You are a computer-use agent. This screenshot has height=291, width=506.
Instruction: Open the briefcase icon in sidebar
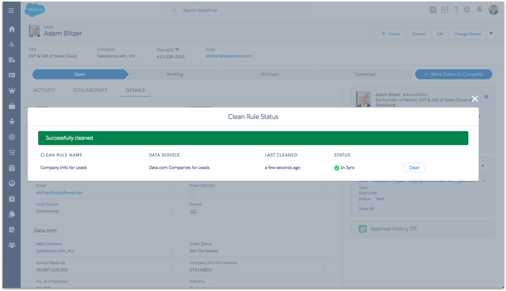(12, 106)
